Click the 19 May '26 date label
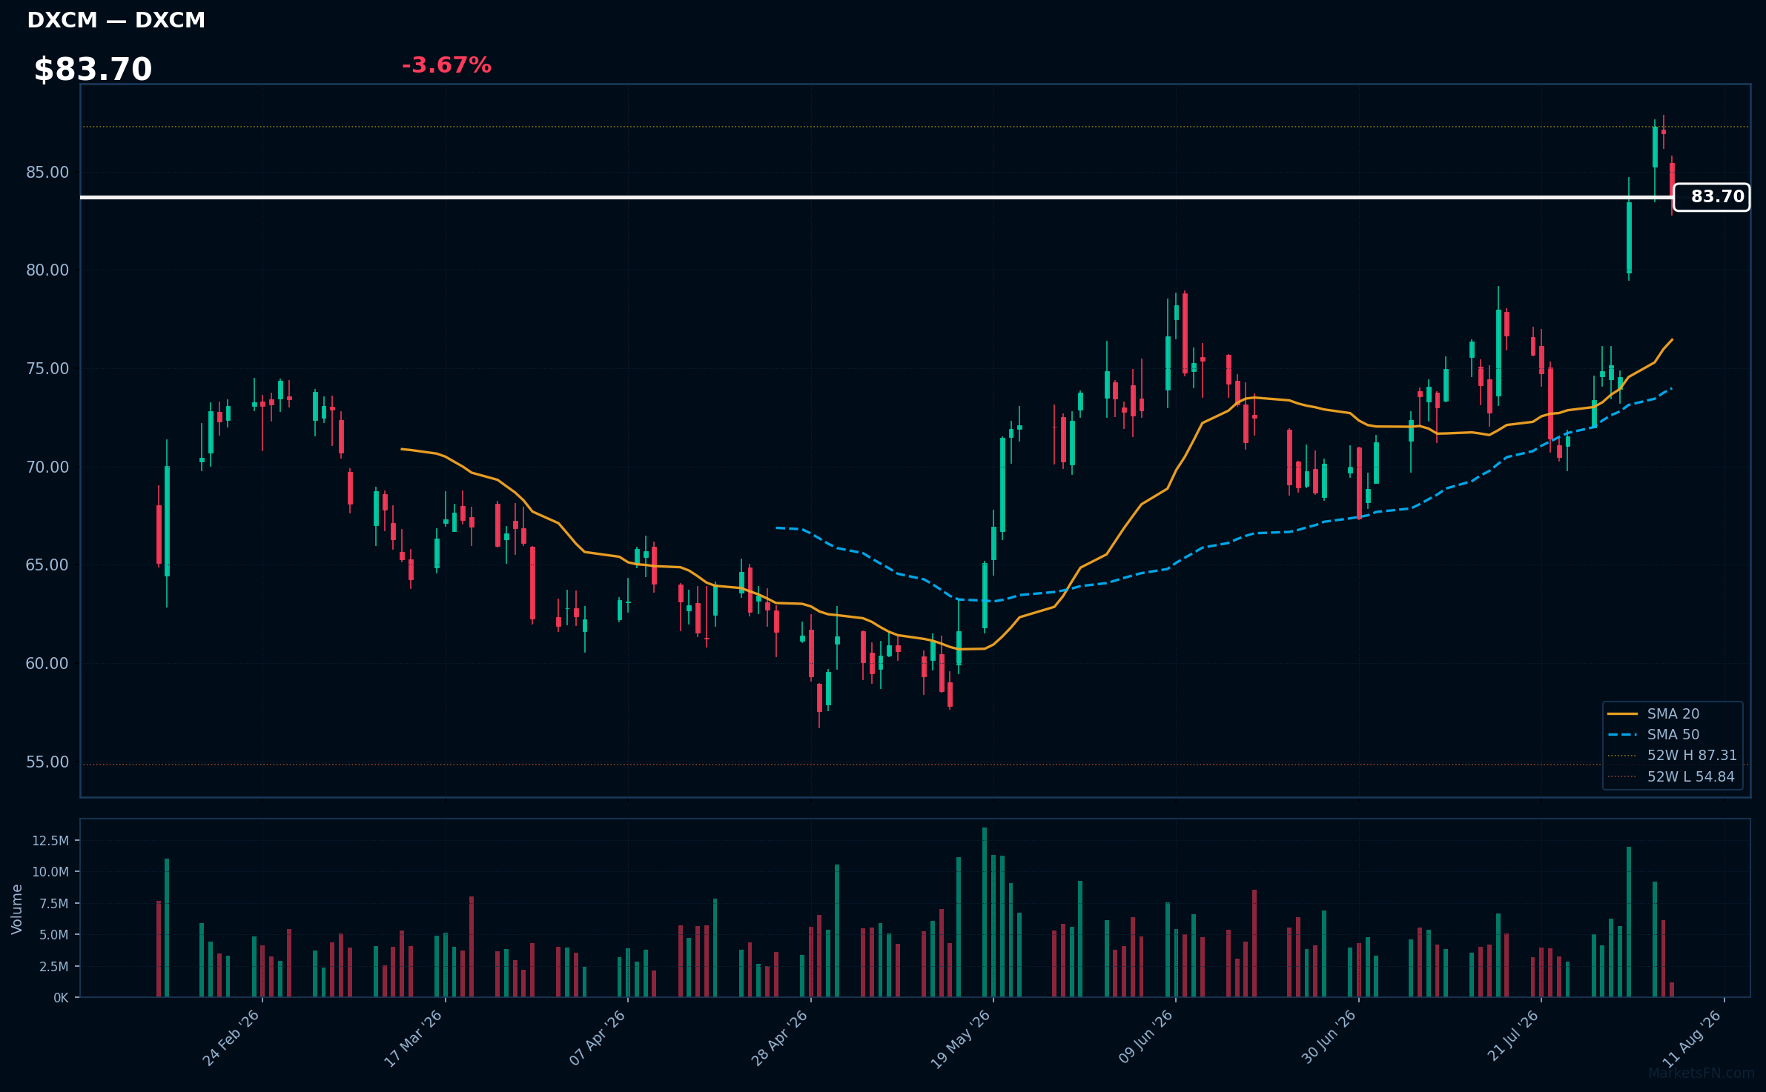This screenshot has width=1766, height=1092. point(961,1039)
